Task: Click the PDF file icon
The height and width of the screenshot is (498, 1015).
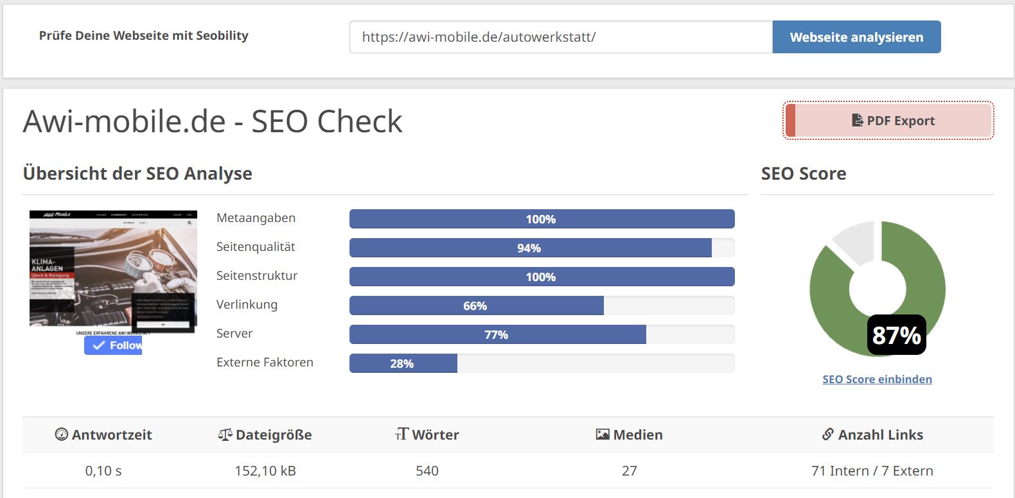Action: (857, 120)
